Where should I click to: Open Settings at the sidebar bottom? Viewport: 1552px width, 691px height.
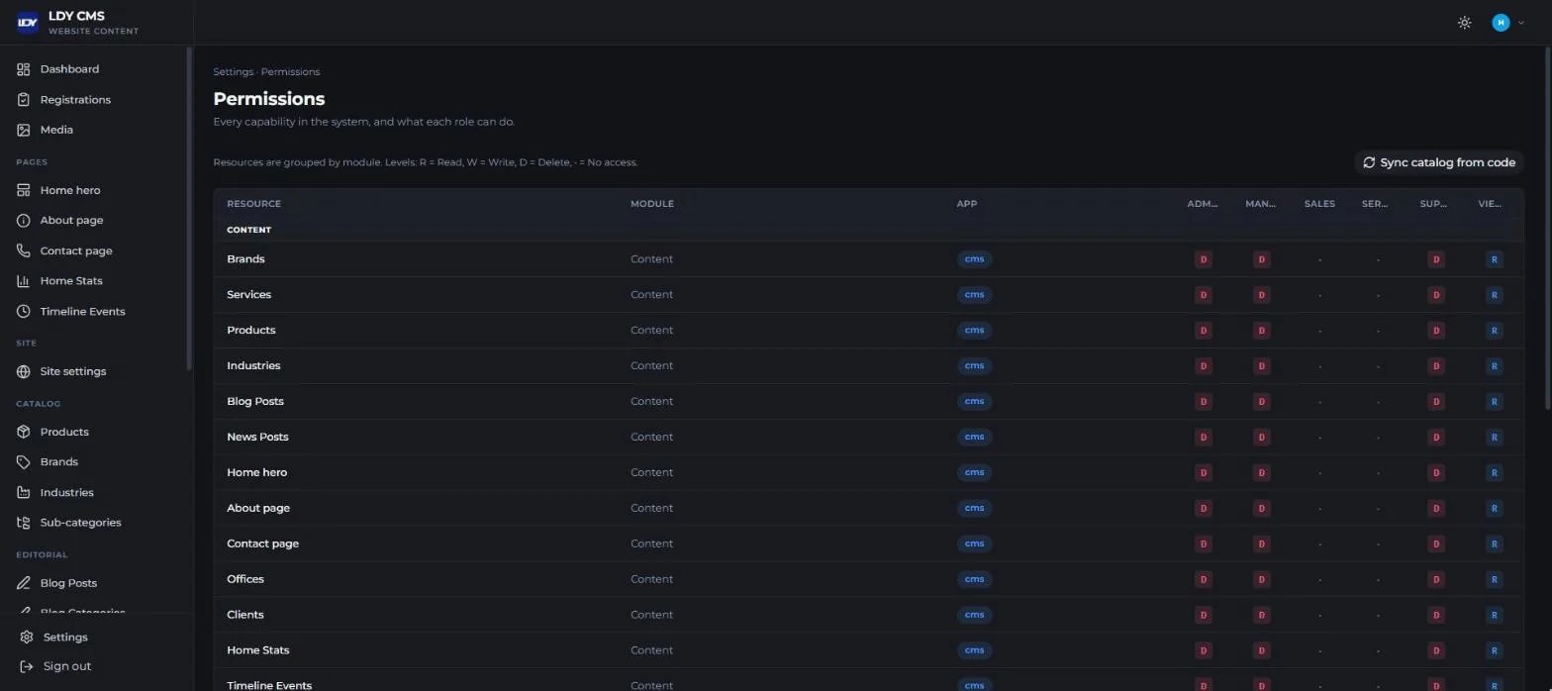pos(65,638)
